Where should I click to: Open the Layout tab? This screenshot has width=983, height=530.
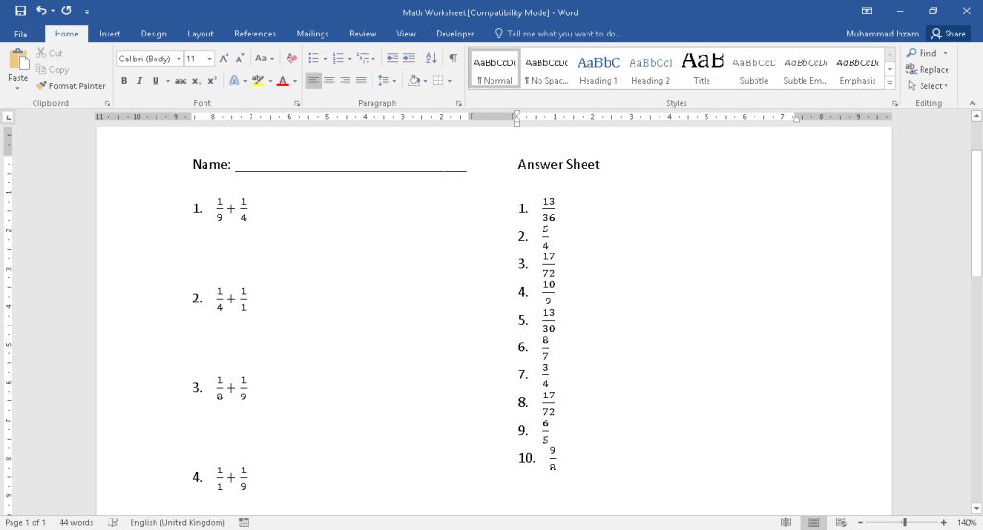(x=201, y=34)
